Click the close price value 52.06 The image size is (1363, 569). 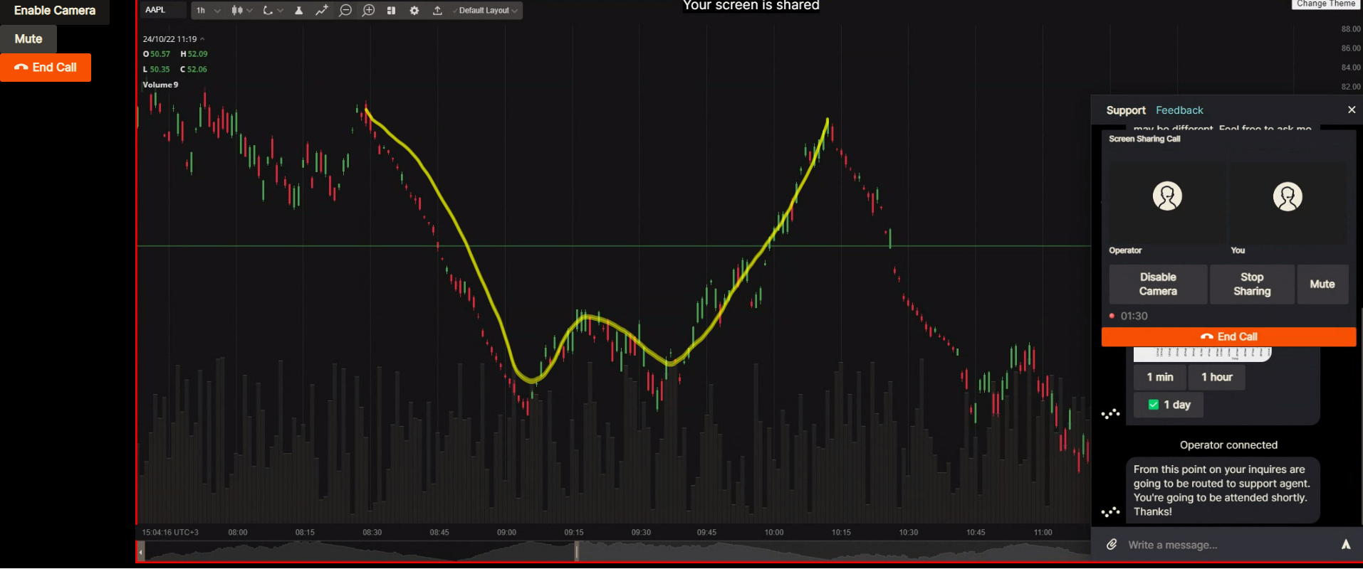197,70
